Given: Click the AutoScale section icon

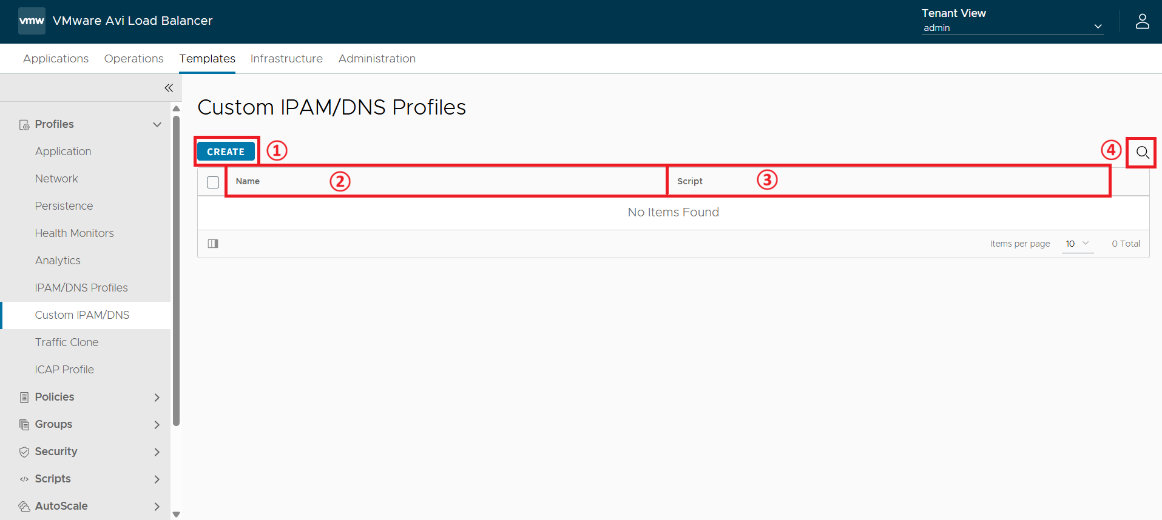Looking at the screenshot, I should pyautogui.click(x=24, y=506).
